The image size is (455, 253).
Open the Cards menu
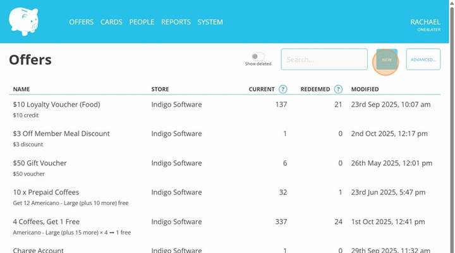click(x=111, y=22)
